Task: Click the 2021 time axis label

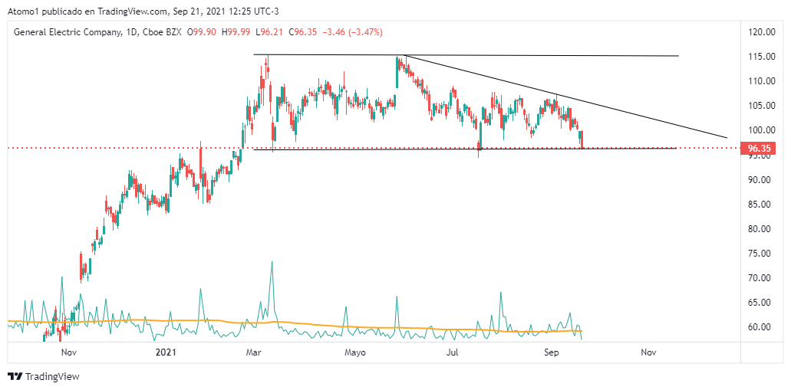Action: point(166,354)
